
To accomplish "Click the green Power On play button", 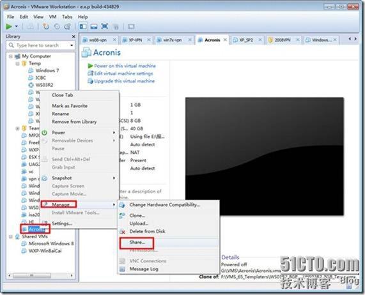I will (9, 27).
